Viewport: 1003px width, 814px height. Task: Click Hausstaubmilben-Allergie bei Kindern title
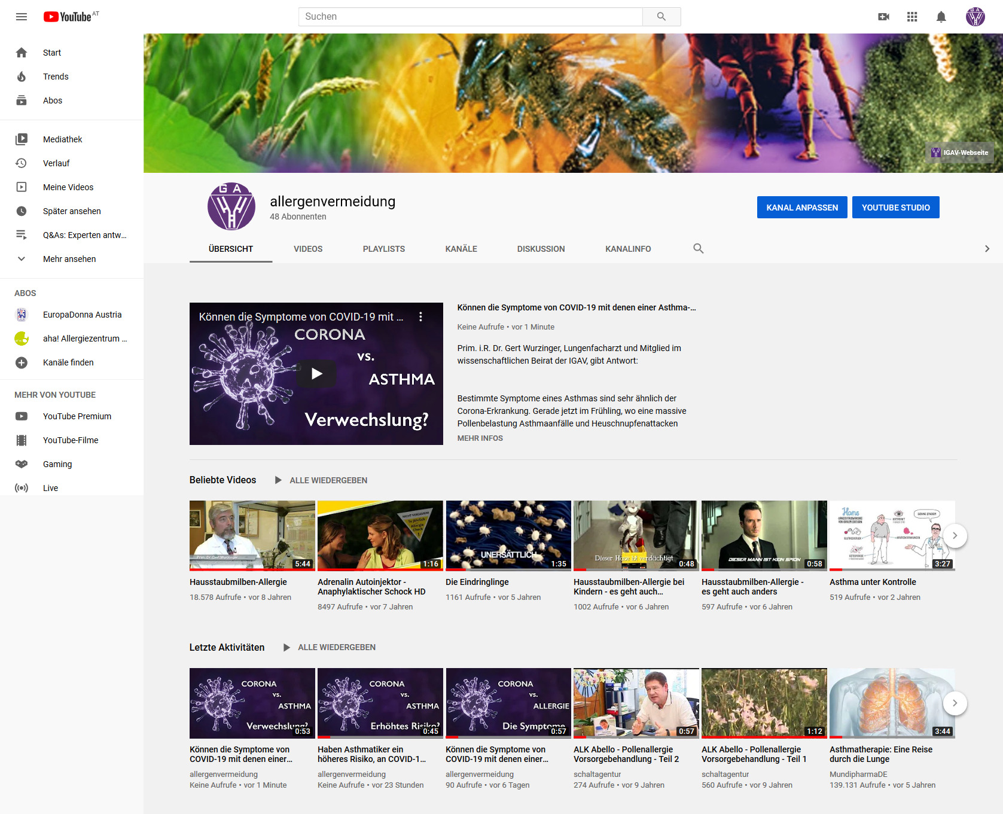(x=629, y=587)
